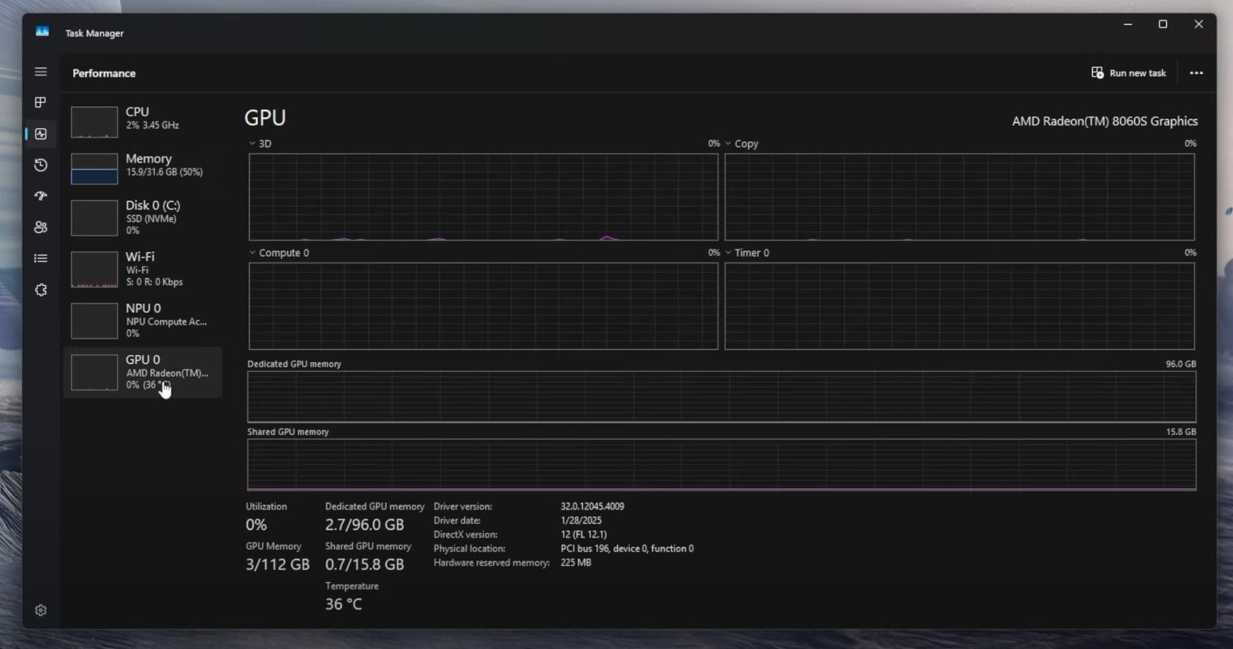The width and height of the screenshot is (1233, 649).
Task: Expand the 3D engine dropdown
Action: (x=252, y=143)
